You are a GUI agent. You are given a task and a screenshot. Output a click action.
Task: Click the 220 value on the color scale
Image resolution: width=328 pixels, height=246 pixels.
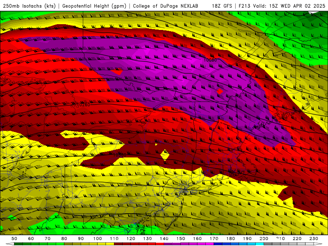tap(297, 239)
